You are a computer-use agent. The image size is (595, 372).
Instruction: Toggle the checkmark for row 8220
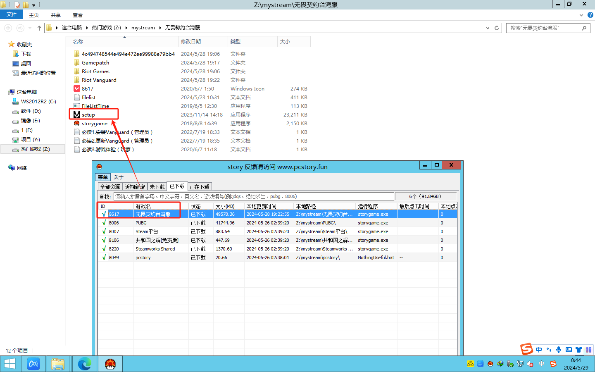point(104,249)
